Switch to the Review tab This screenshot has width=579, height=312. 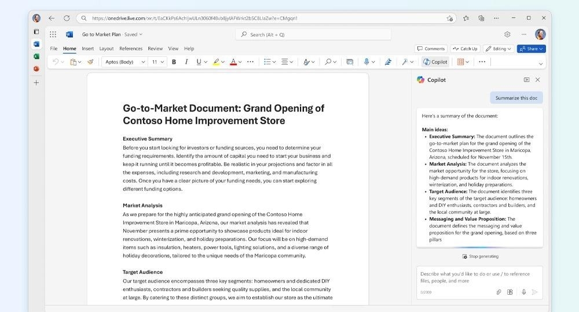click(155, 49)
